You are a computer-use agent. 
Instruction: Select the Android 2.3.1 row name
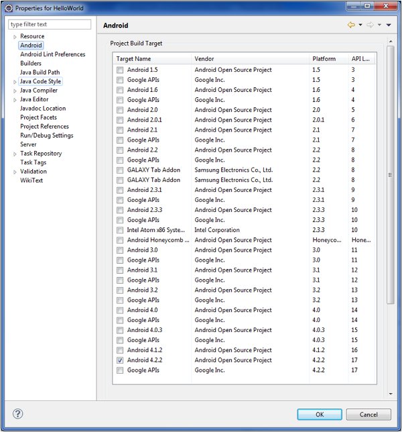pos(145,190)
